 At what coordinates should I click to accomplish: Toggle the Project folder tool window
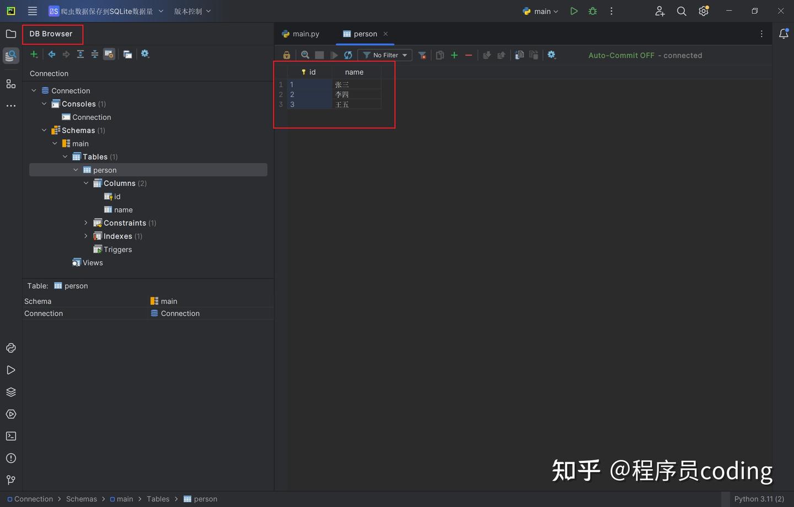tap(11, 34)
